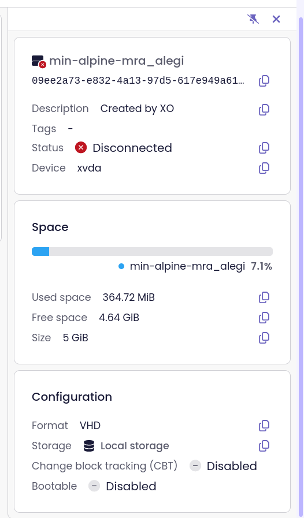
Task: Copy the Disconnected status value
Action: coord(264,148)
